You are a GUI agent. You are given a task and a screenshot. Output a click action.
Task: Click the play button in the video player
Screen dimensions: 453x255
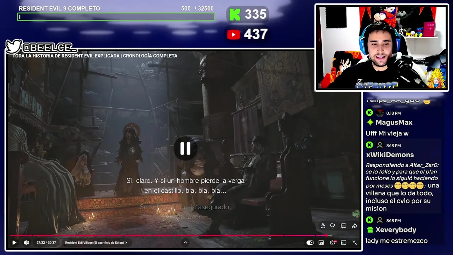click(x=14, y=243)
